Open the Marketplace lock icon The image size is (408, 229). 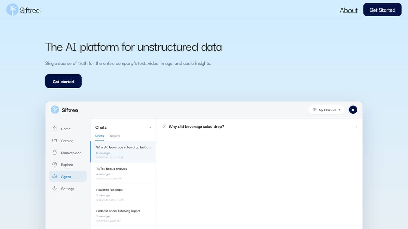click(x=54, y=153)
